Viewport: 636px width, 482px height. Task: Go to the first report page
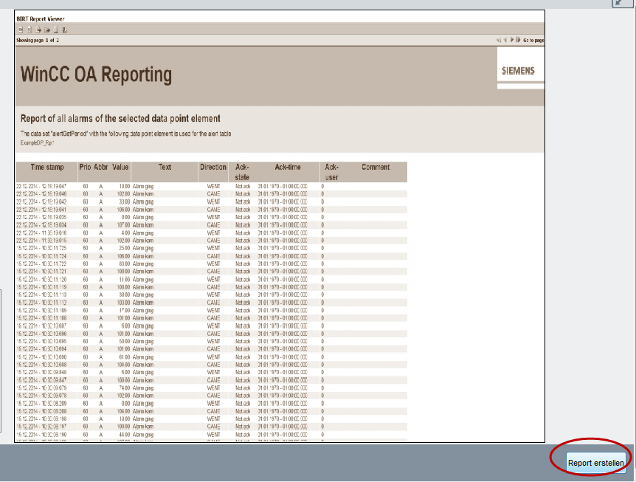(x=499, y=40)
